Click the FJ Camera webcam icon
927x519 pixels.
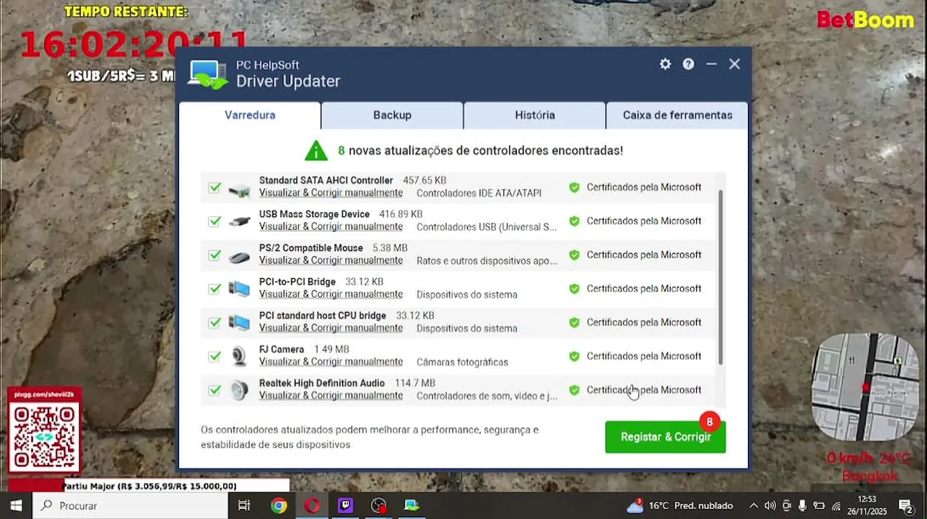point(239,357)
